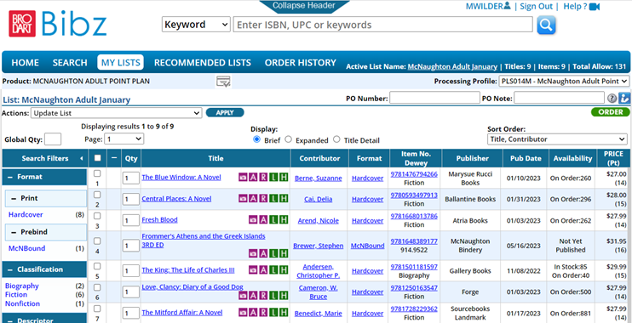Viewport: 632px width, 323px height.
Task: Check the box for row 1 The Blue Window
Action: click(x=97, y=173)
